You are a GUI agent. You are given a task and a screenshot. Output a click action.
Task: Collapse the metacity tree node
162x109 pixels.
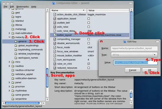[x=9, y=37]
